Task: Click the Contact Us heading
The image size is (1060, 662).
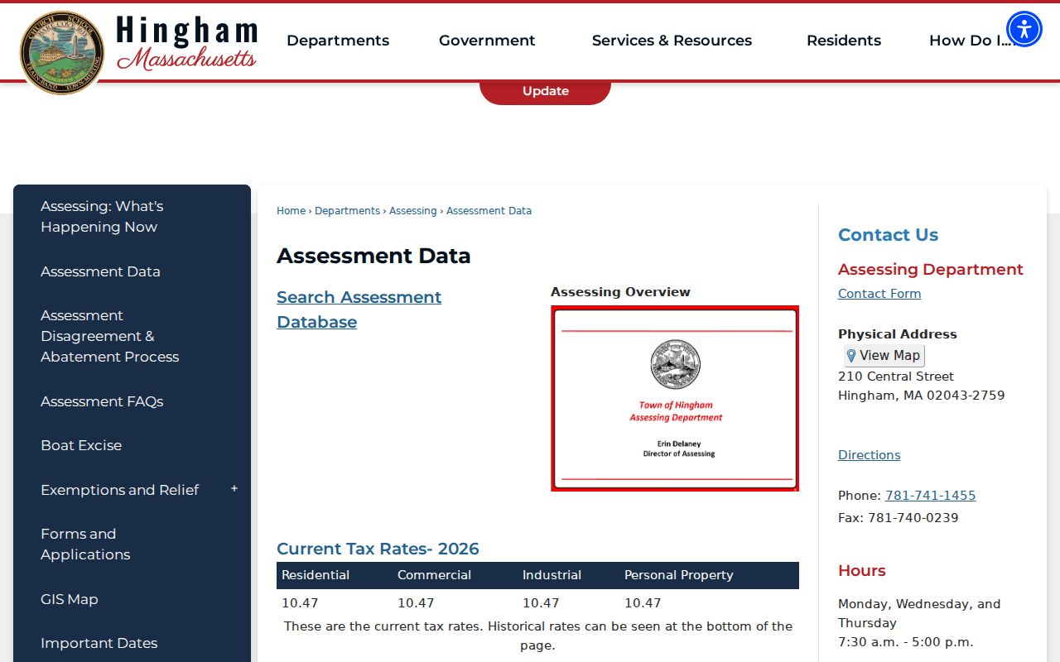Action: [x=888, y=235]
